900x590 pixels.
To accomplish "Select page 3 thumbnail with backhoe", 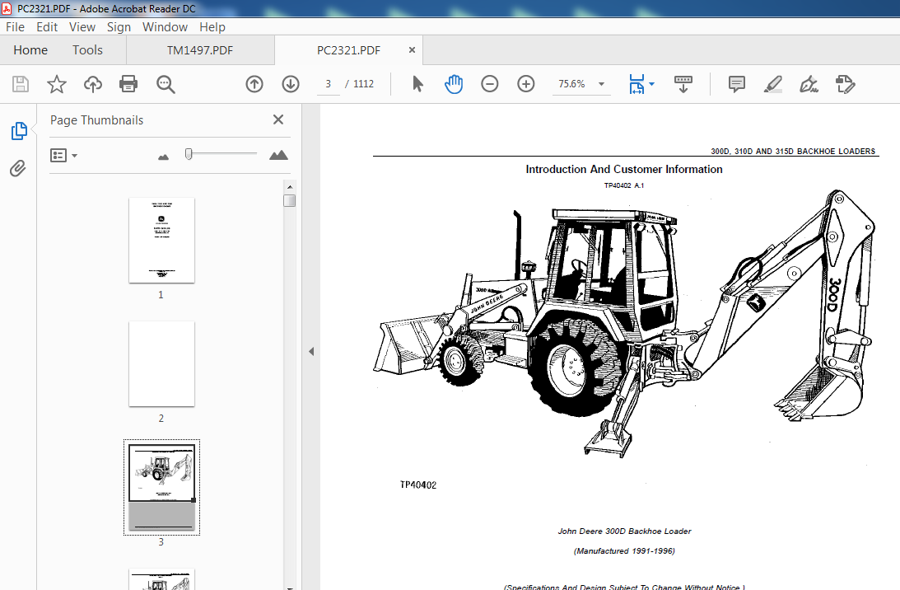I will click(162, 487).
